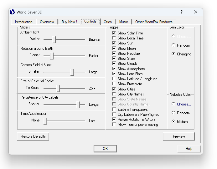The width and height of the screenshot is (217, 169).
Task: Open Other MeanFox Products tab
Action: coord(154,22)
